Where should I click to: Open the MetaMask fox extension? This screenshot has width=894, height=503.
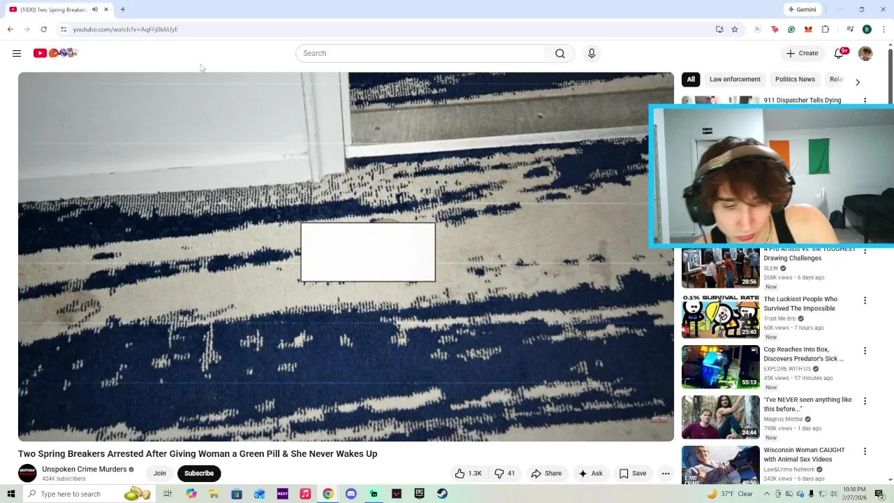pyautogui.click(x=808, y=29)
